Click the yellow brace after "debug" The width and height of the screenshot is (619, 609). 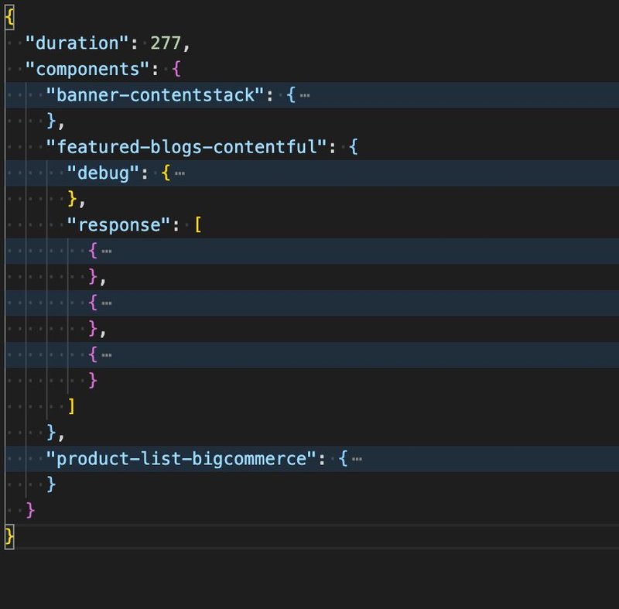coord(166,173)
